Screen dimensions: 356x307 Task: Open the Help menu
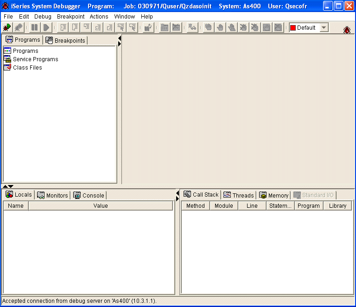146,17
